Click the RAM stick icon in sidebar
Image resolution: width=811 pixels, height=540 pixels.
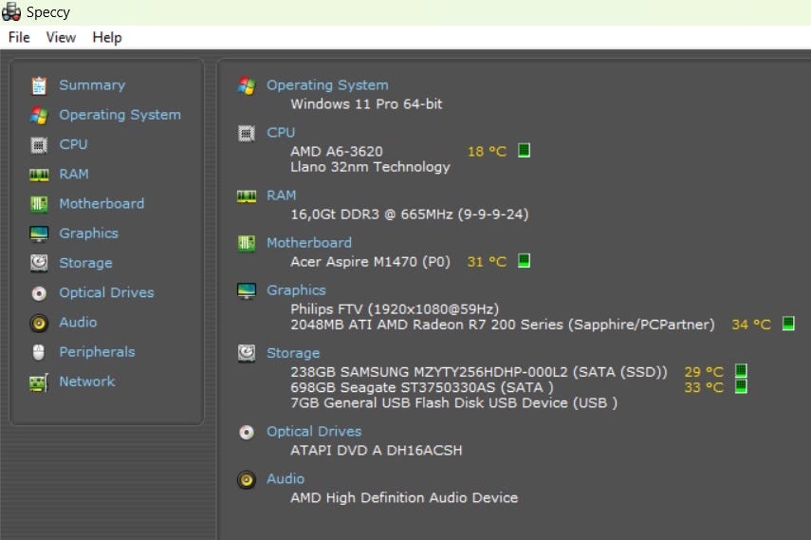pyautogui.click(x=39, y=175)
